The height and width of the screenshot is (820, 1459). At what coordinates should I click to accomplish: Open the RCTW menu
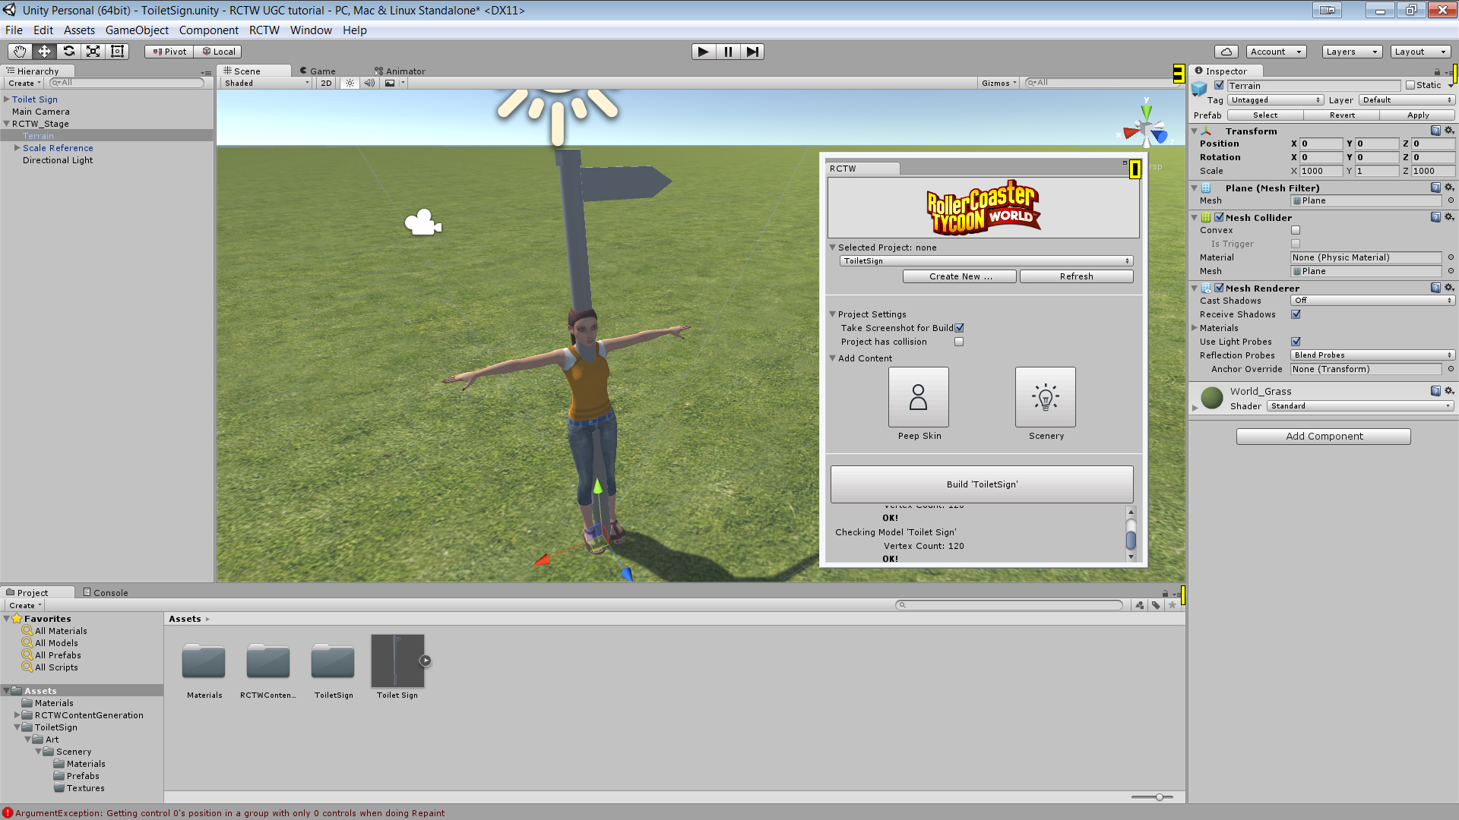click(264, 30)
